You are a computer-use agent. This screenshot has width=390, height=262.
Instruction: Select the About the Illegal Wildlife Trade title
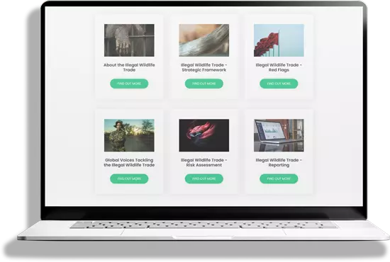[x=129, y=67]
